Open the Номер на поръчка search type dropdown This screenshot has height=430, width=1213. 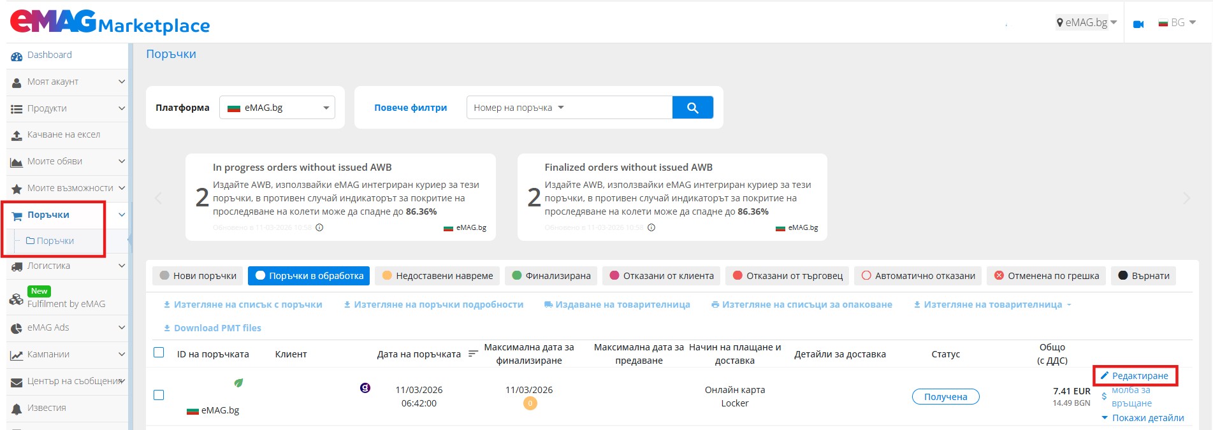[519, 108]
